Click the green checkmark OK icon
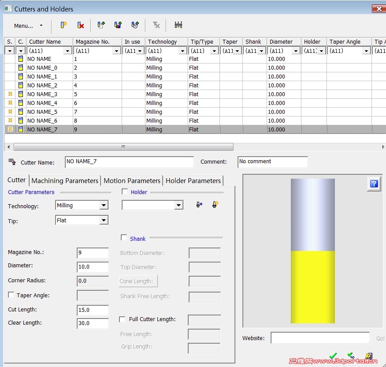Screen dimensions: 386x367 (x=333, y=356)
